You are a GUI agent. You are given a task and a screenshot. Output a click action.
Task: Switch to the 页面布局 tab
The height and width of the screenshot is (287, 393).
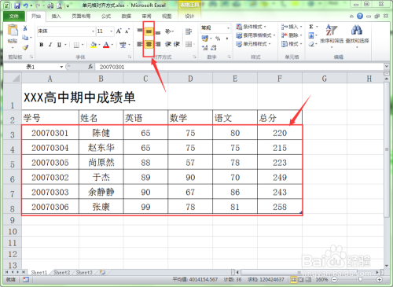81,17
